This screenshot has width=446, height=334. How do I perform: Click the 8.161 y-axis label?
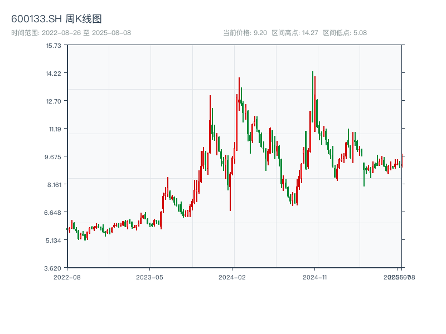tap(54, 185)
